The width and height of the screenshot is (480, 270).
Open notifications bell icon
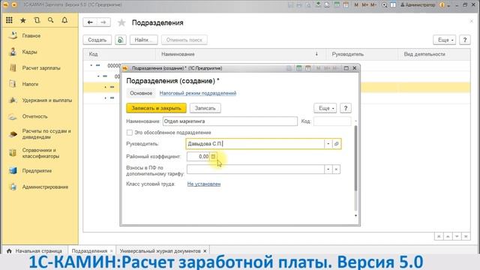pyautogui.click(x=64, y=20)
